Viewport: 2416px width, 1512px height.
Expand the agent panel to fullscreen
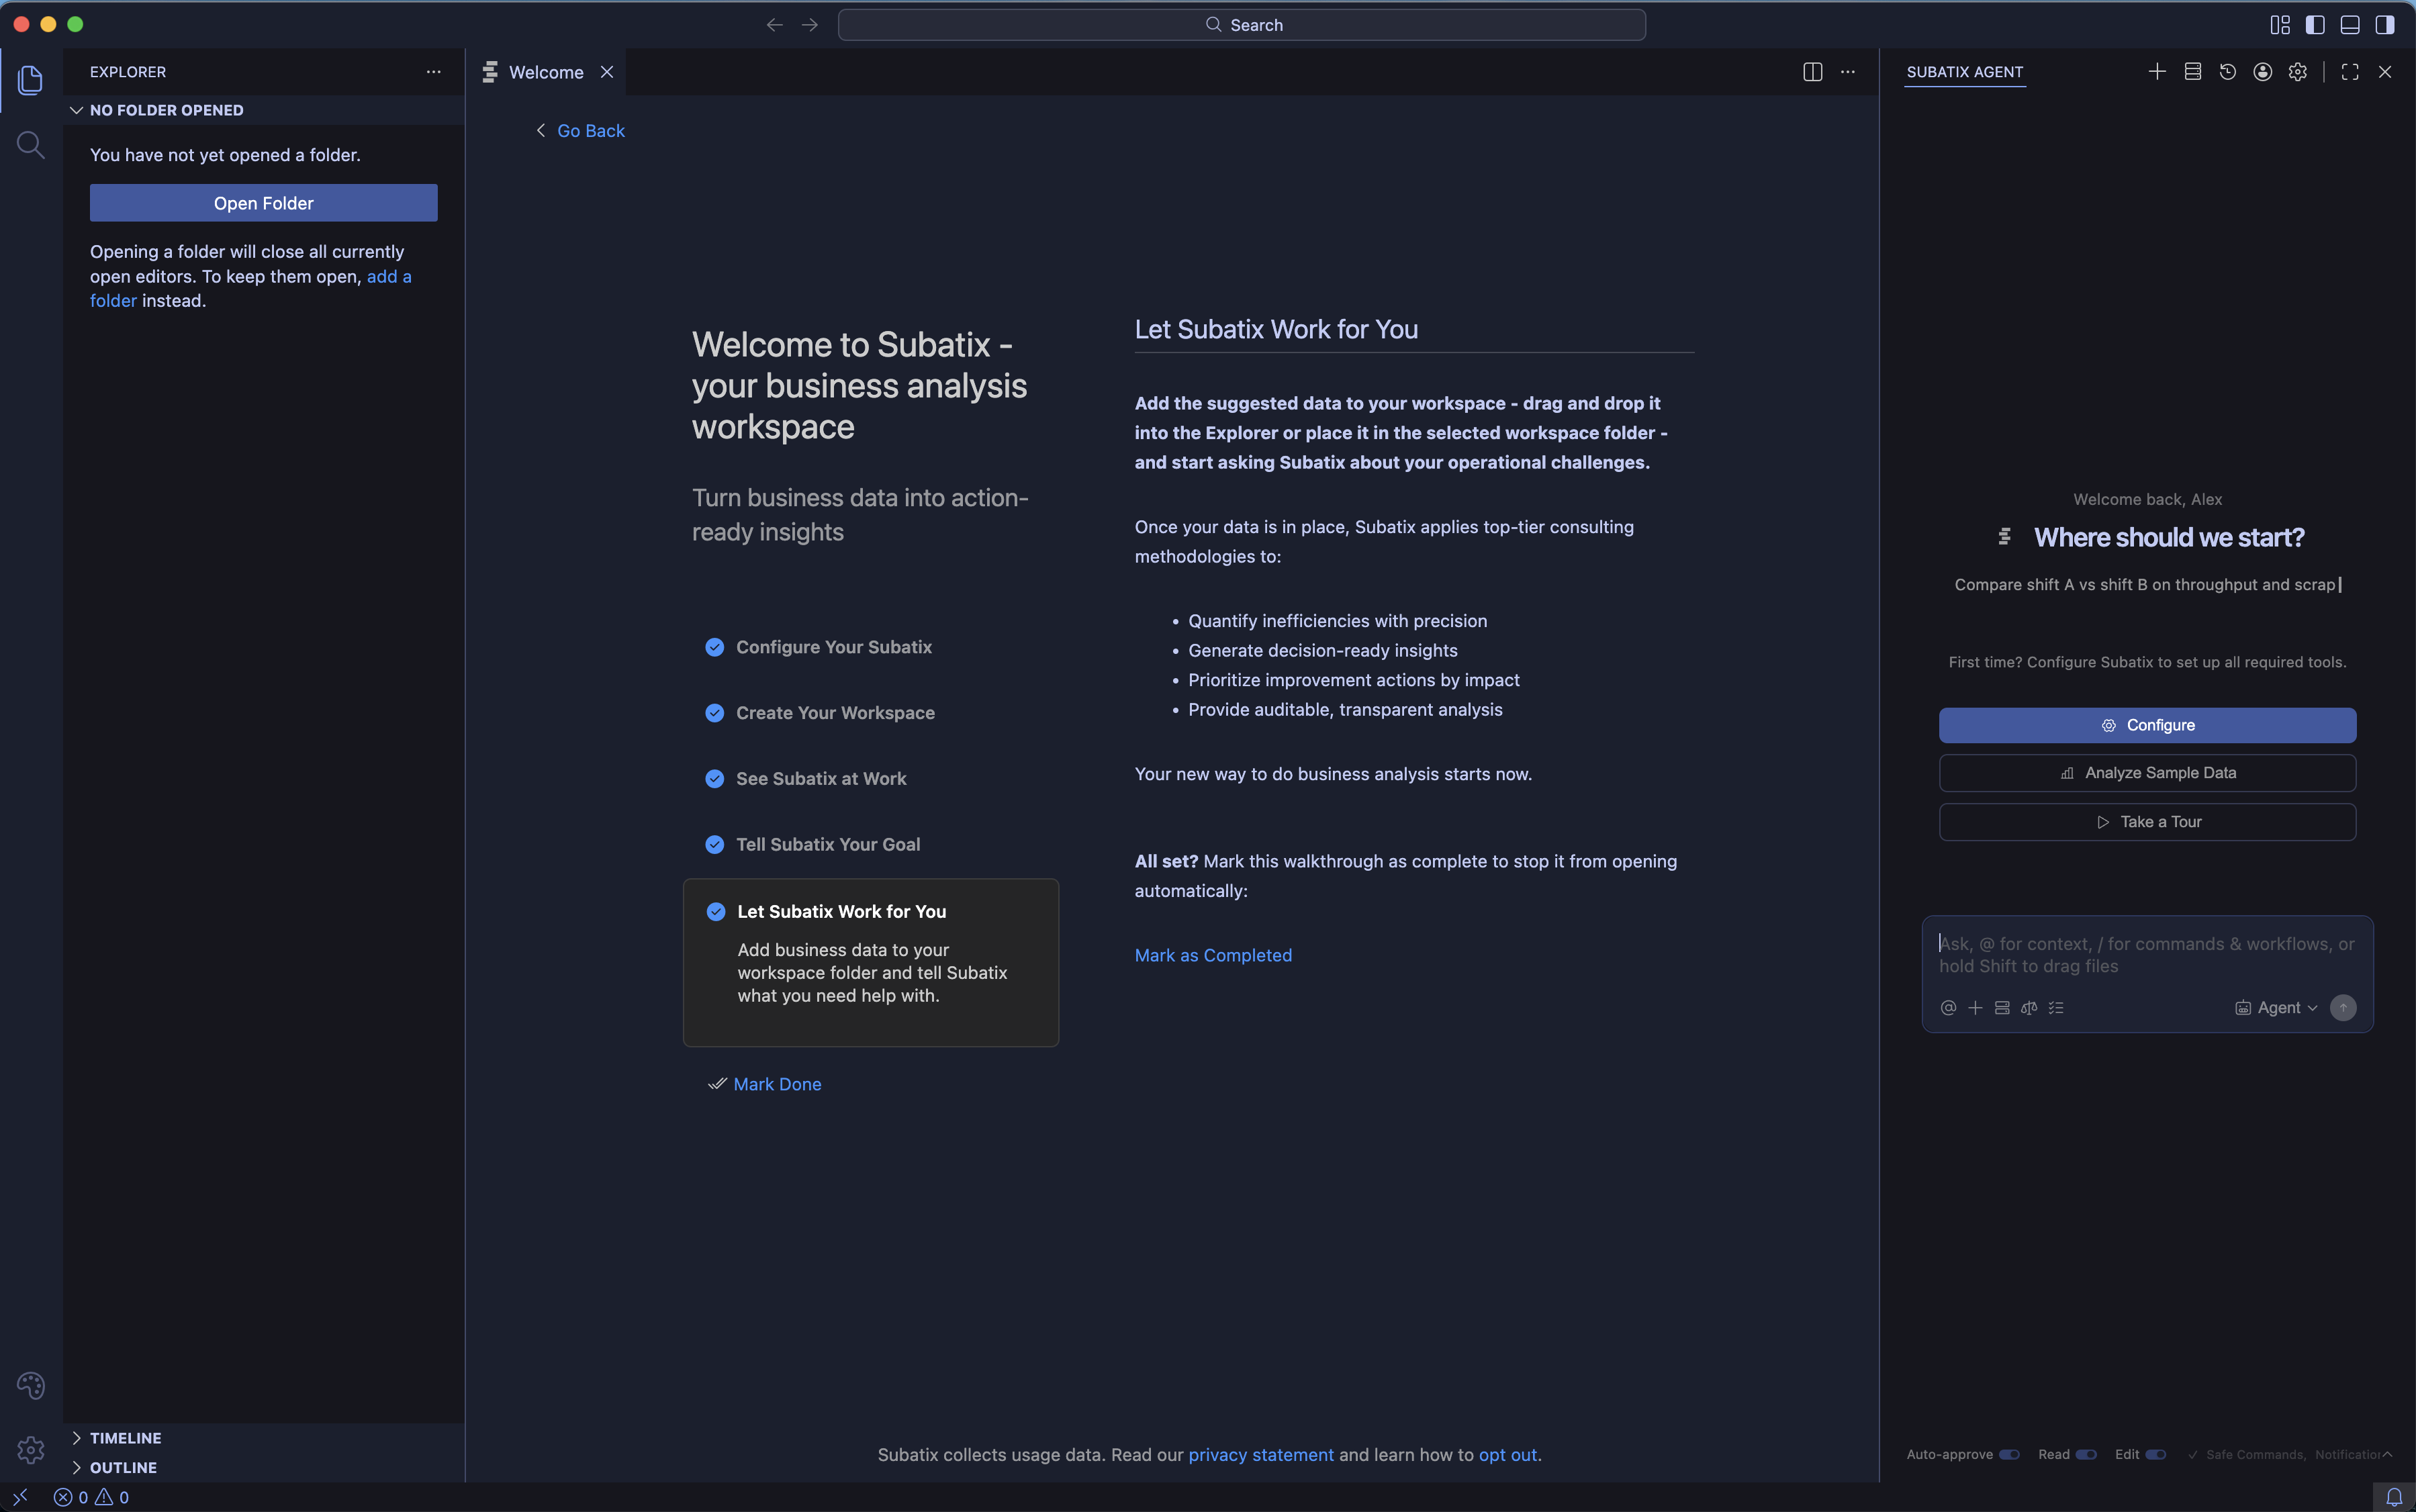click(2349, 71)
